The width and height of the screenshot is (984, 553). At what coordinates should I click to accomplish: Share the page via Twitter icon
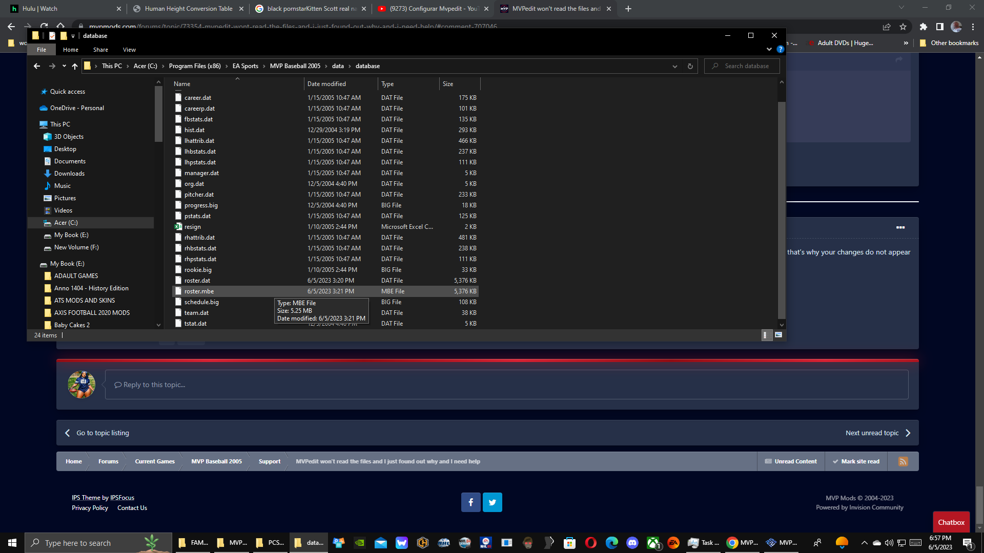(493, 502)
